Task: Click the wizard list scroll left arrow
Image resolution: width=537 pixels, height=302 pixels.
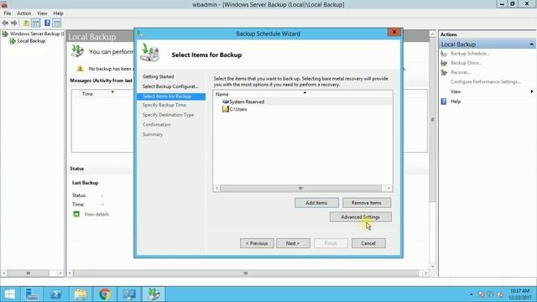Action: pos(216,188)
